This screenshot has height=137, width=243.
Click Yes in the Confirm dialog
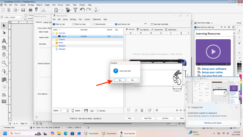click(x=120, y=80)
